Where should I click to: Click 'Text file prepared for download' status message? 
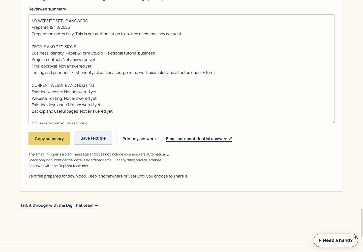tap(108, 176)
